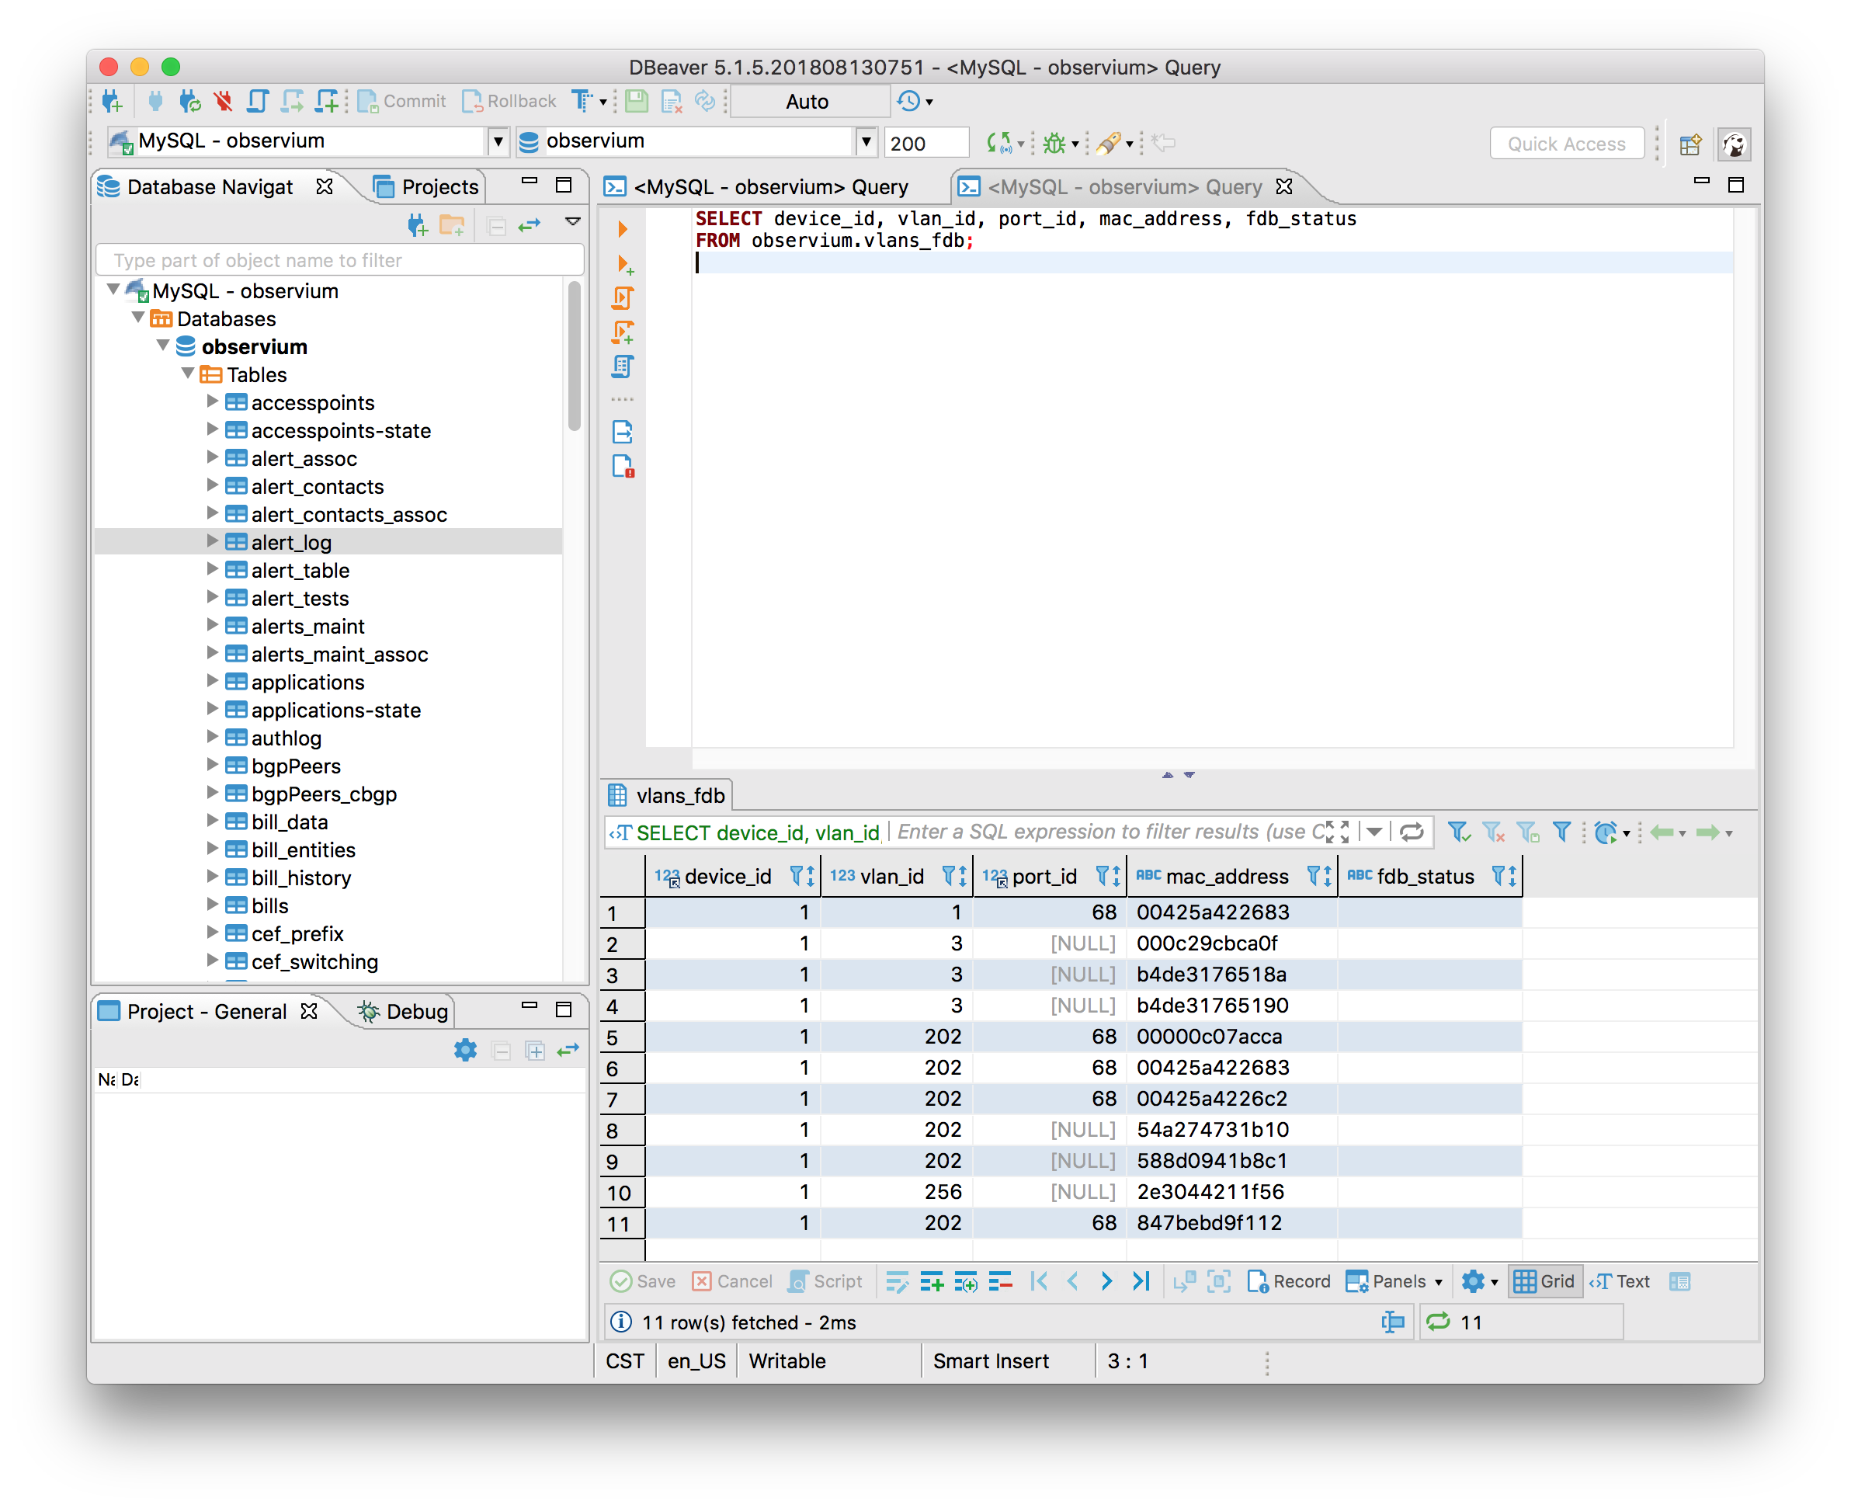Collapse the Databases tree node

point(139,318)
